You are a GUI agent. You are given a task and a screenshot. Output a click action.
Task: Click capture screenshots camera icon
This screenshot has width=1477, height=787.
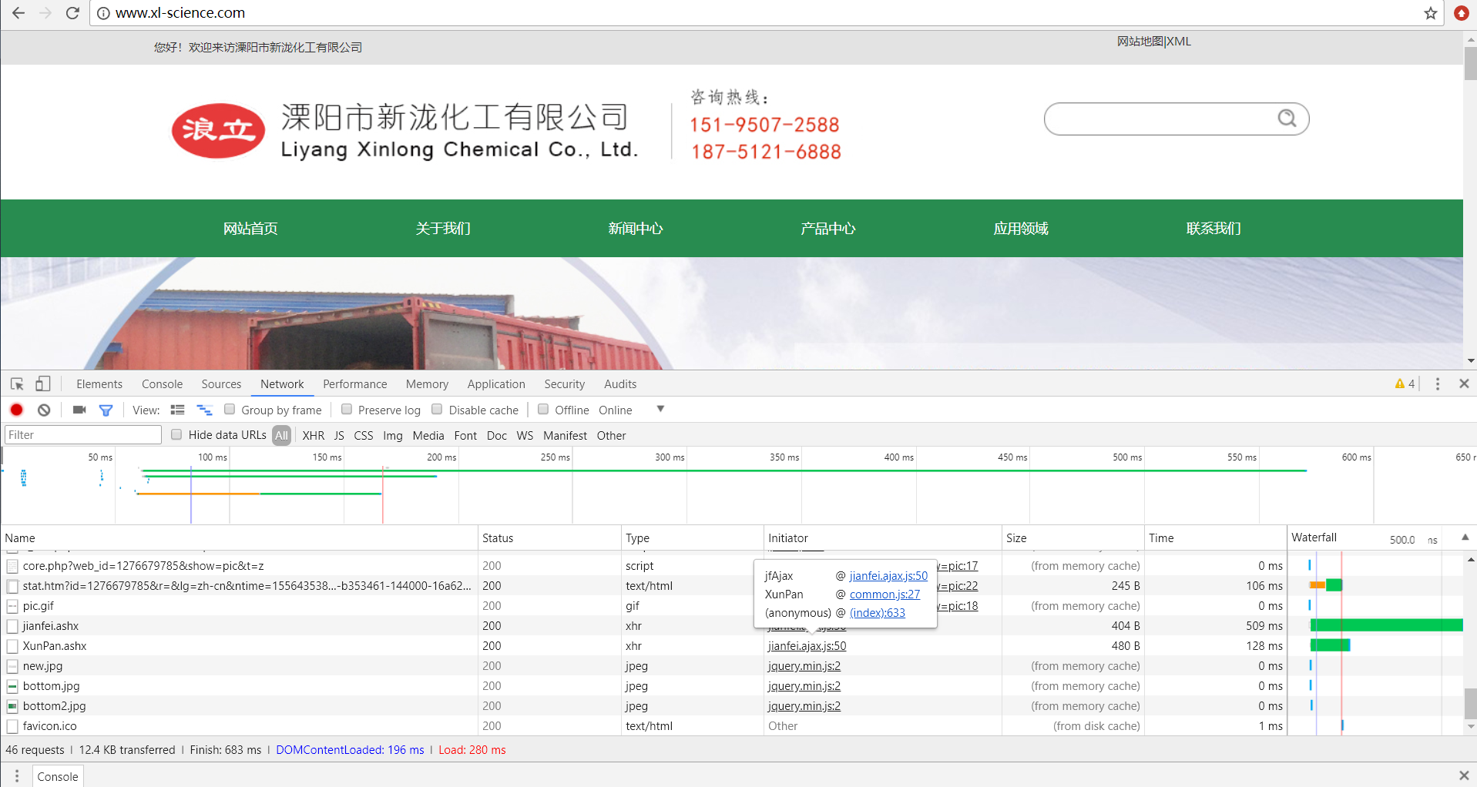[79, 410]
